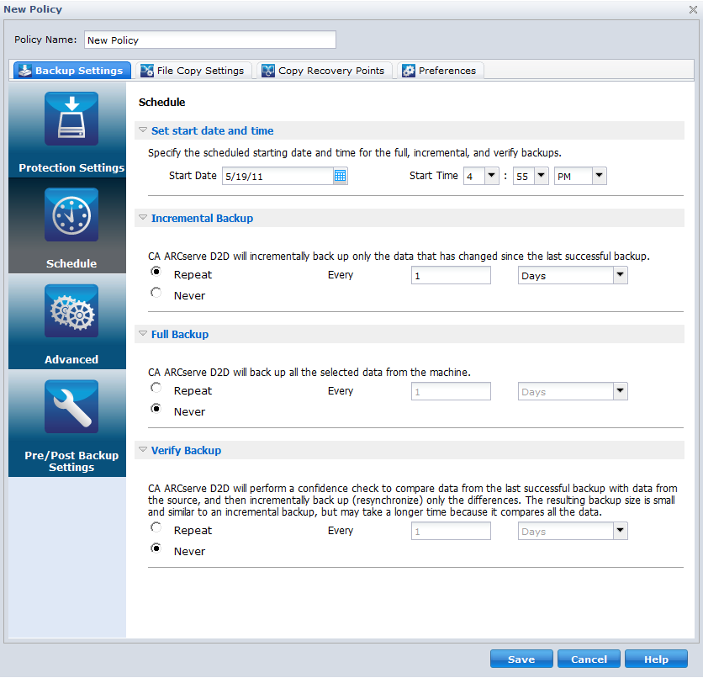This screenshot has width=703, height=678.
Task: Choose Never for Verify Backup
Action: (x=156, y=548)
